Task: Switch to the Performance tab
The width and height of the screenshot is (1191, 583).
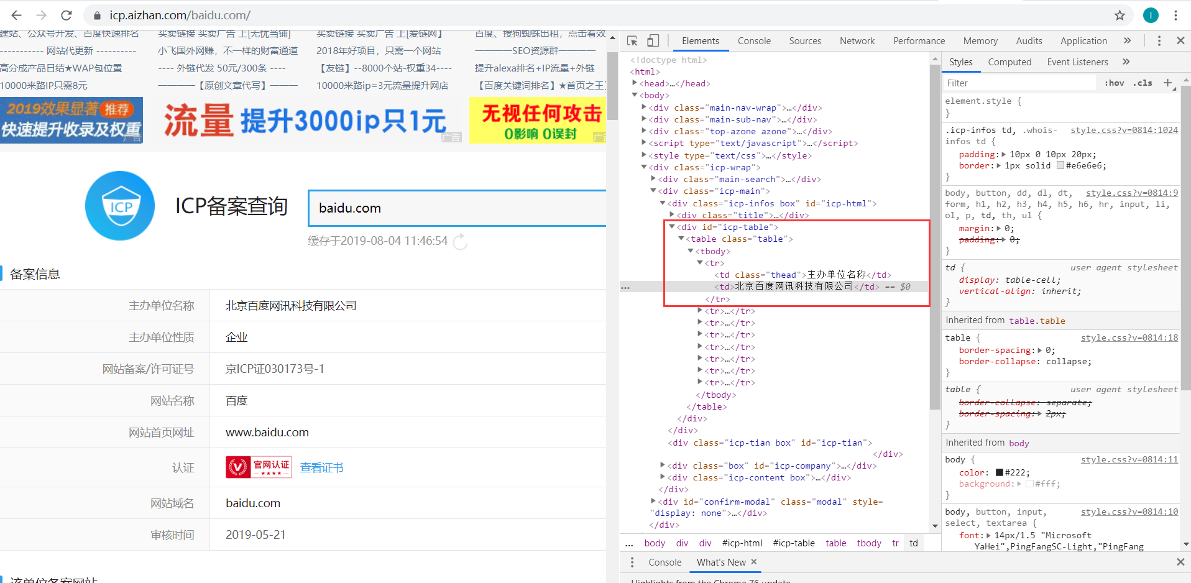Action: [x=919, y=41]
